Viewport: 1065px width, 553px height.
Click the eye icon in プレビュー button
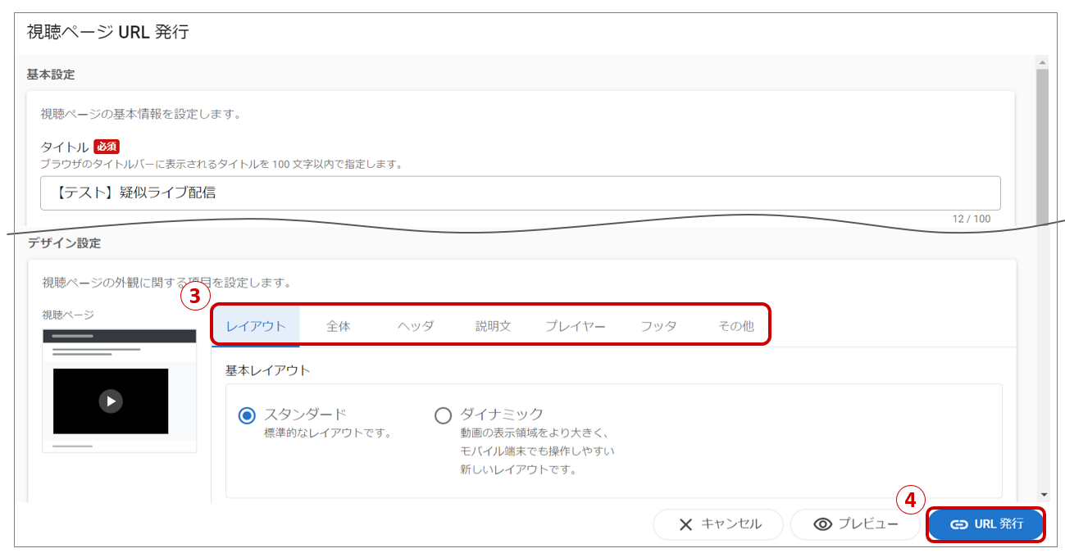(x=823, y=524)
